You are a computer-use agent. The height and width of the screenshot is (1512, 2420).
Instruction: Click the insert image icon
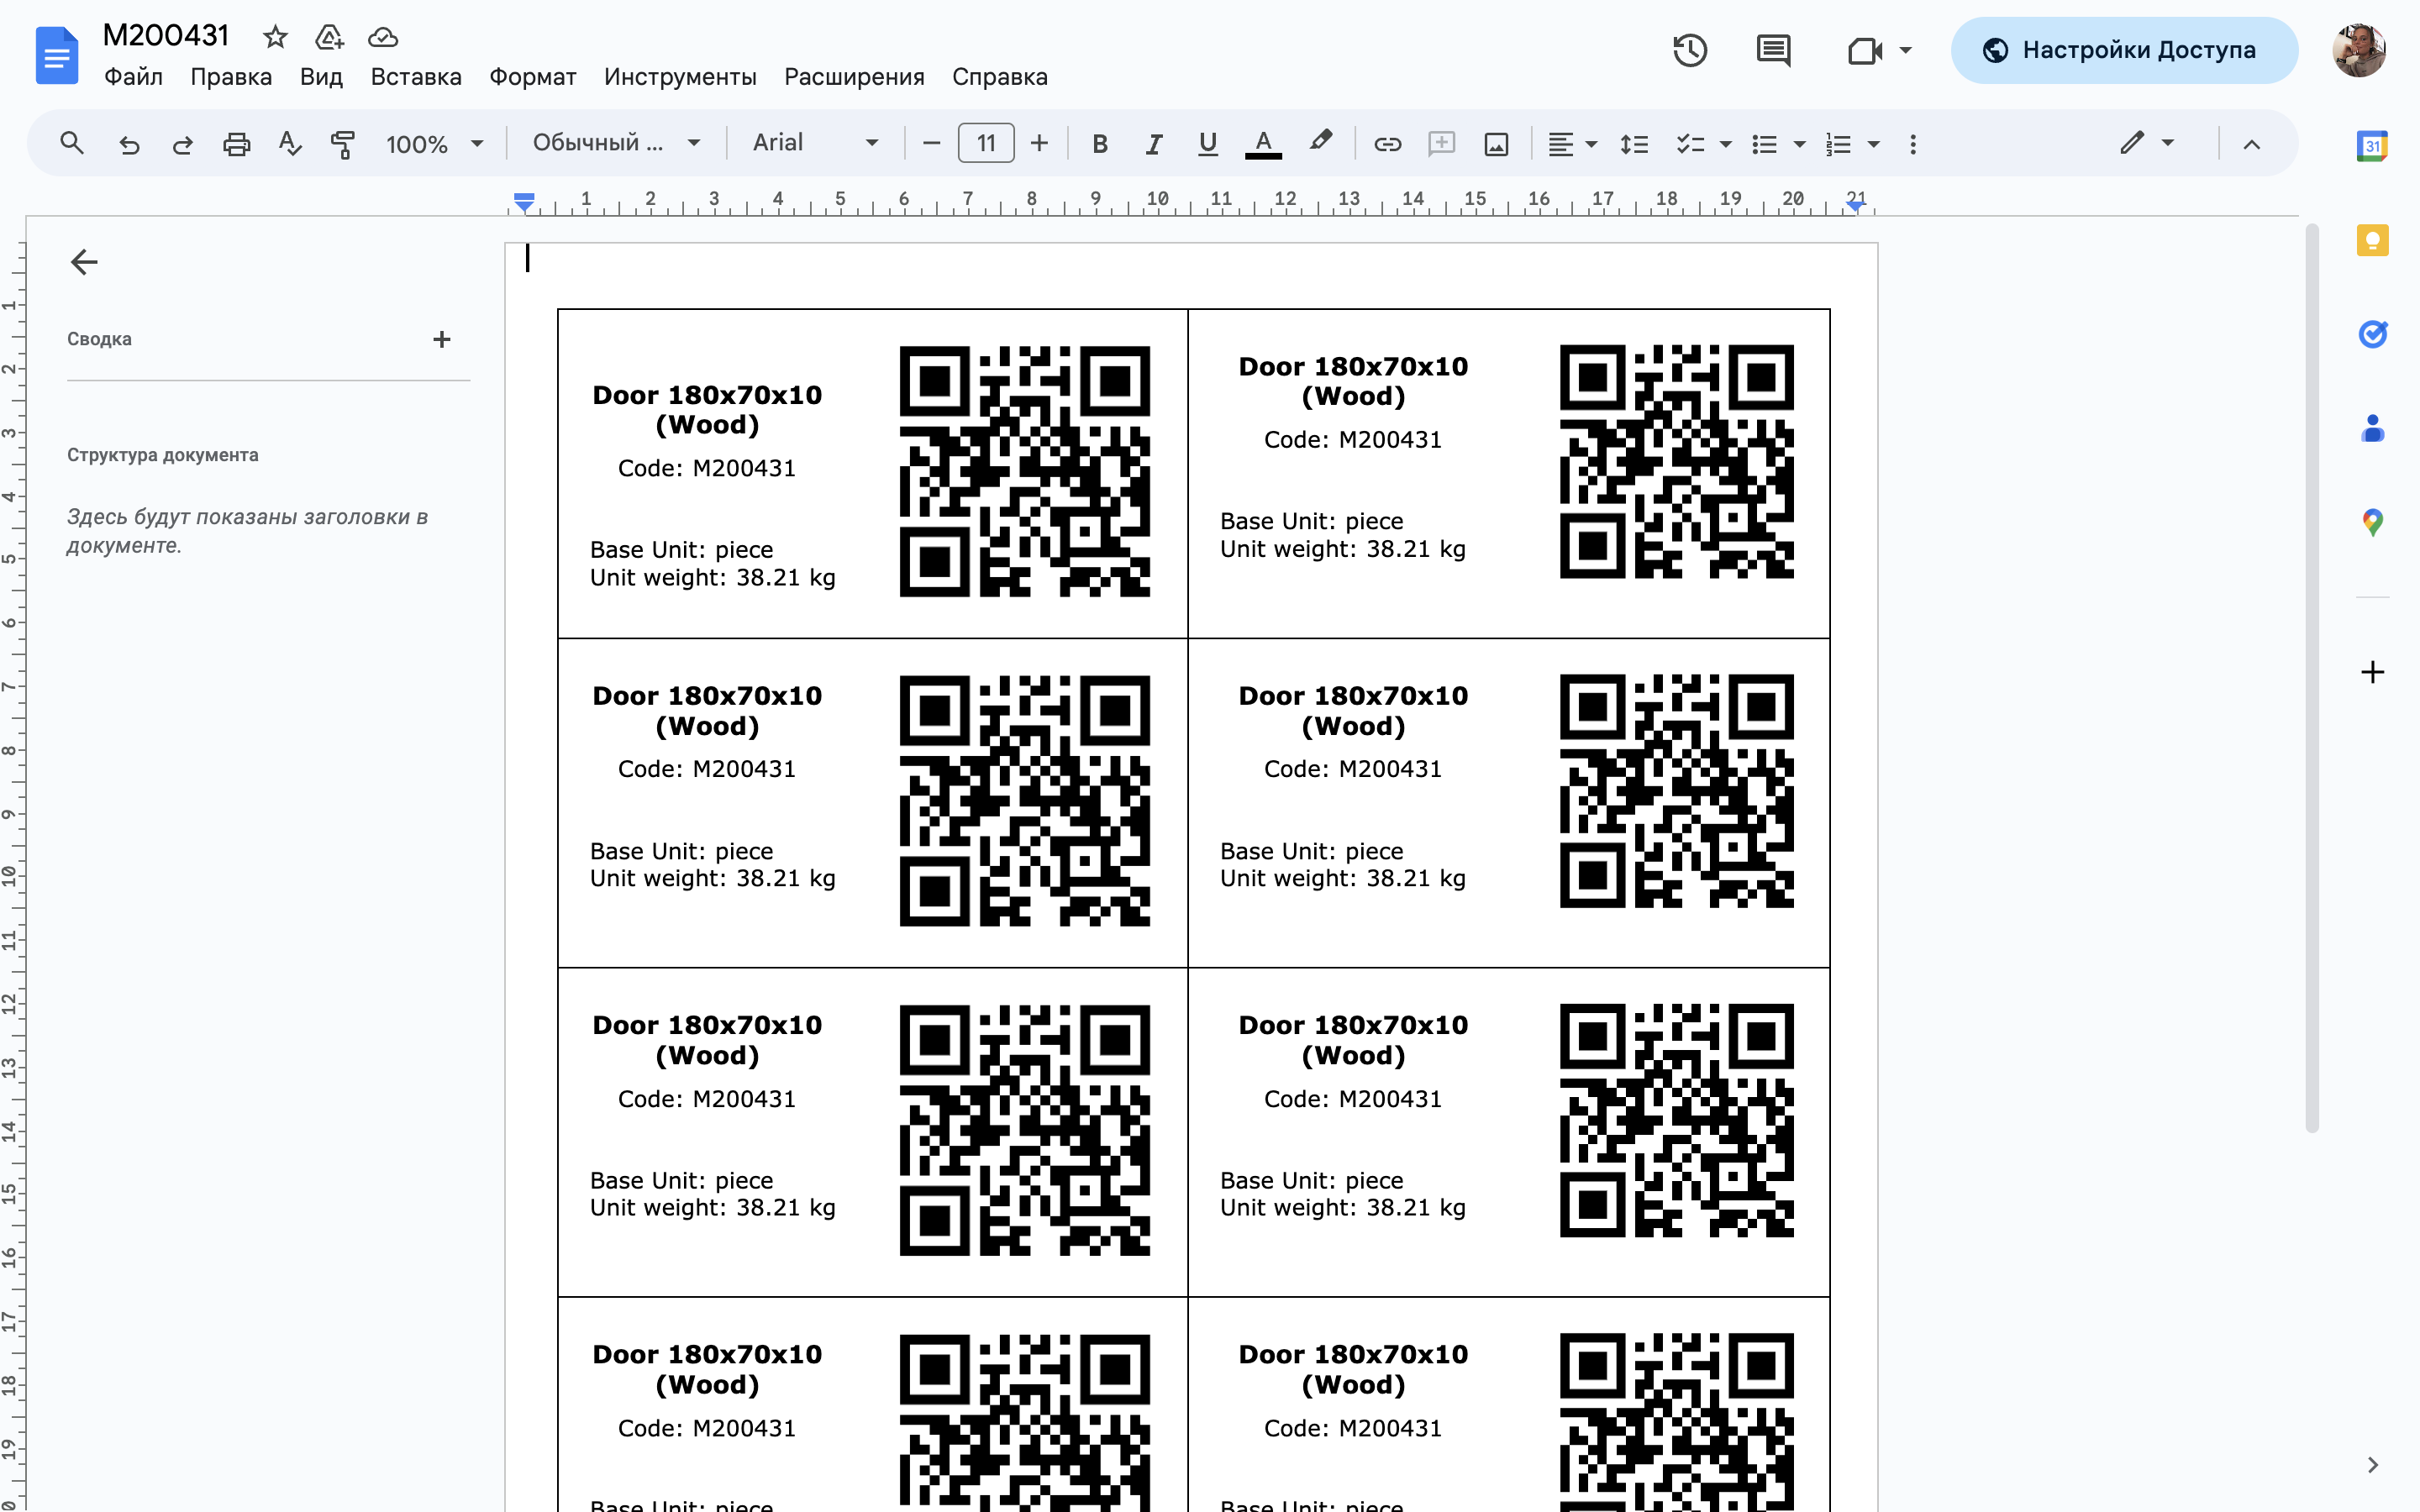coord(1496,144)
